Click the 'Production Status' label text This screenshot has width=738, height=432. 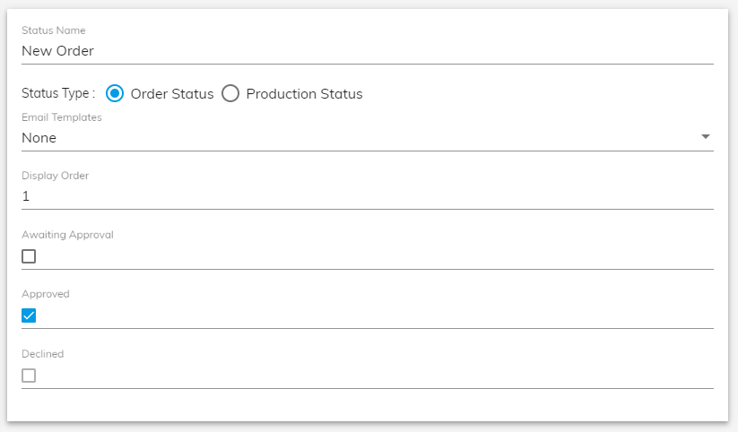coord(305,93)
